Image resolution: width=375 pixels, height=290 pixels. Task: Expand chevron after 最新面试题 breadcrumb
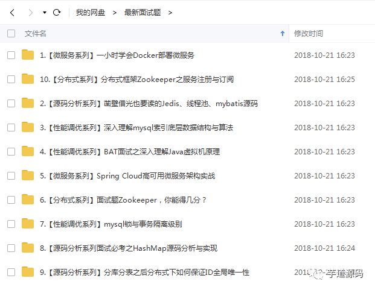click(170, 13)
